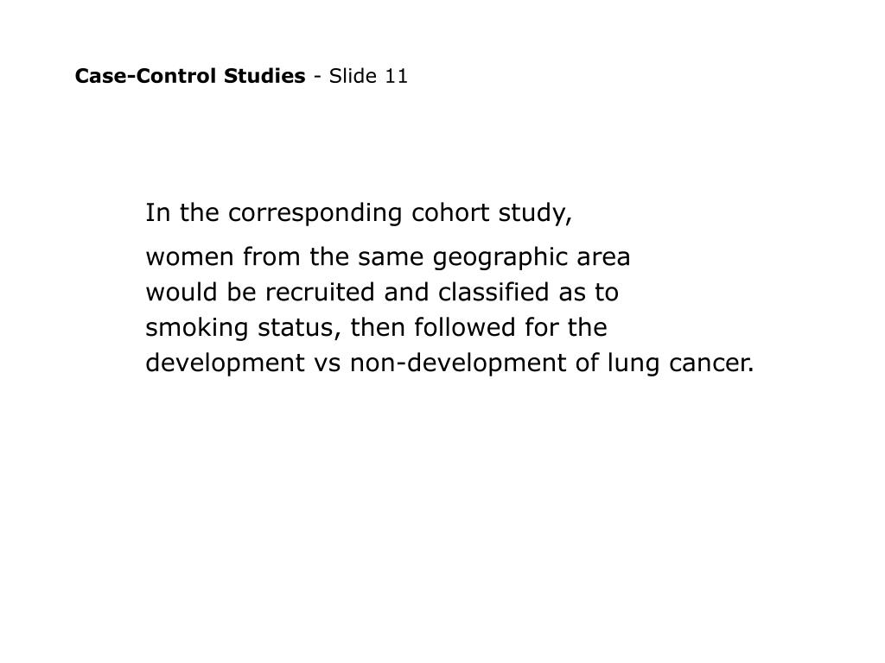Select the line "In the corresponding cohort study,"
Viewport: 885px width, 663px height.
[x=359, y=214]
